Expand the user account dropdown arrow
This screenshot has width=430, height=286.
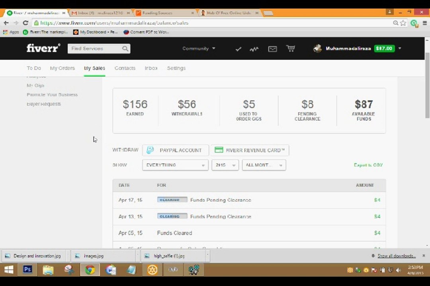[400, 48]
